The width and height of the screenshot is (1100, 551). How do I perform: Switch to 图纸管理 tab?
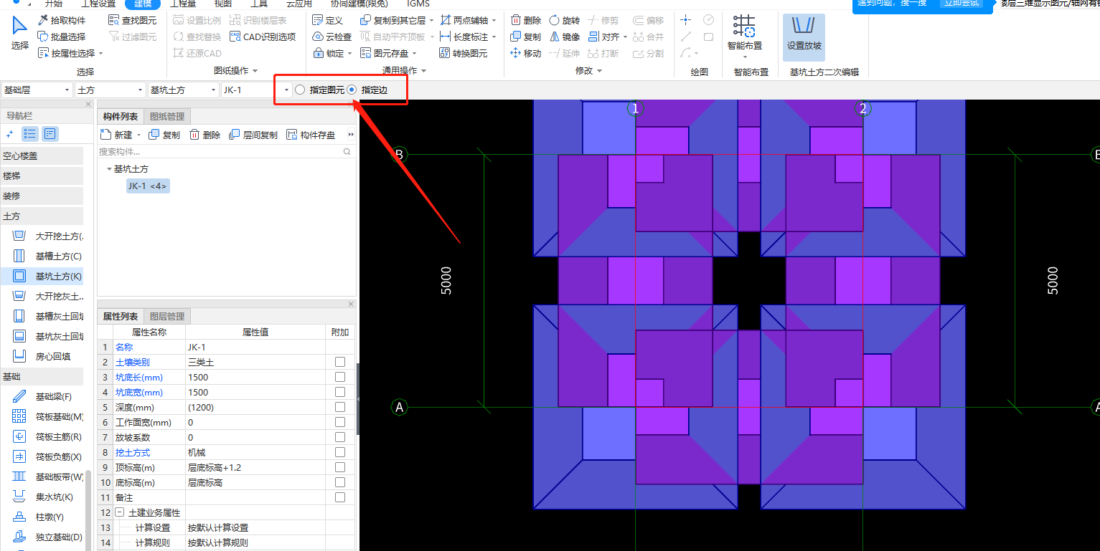click(x=167, y=117)
